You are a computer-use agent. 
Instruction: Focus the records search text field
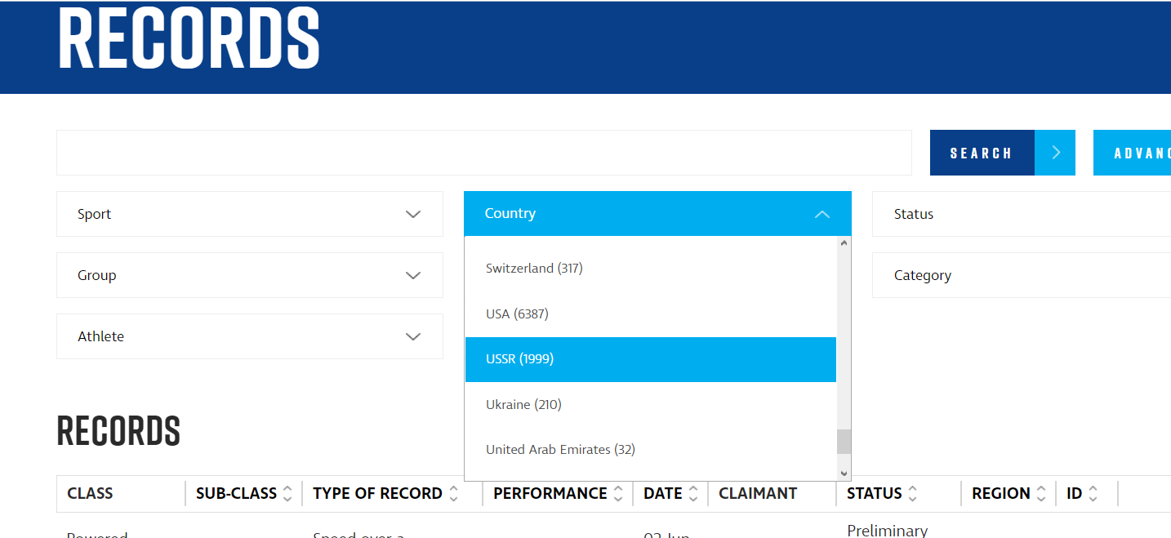tap(483, 153)
